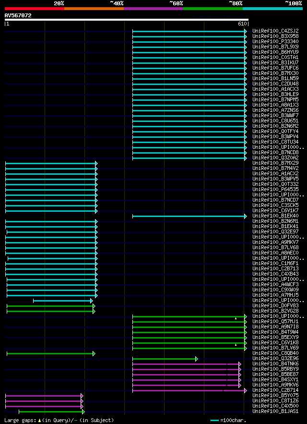Open hit UniRef100_P33340
The width and height of the screenshot is (307, 424).
pyautogui.click(x=275, y=41)
